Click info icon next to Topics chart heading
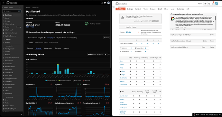 pyautogui.click(x=61, y=85)
